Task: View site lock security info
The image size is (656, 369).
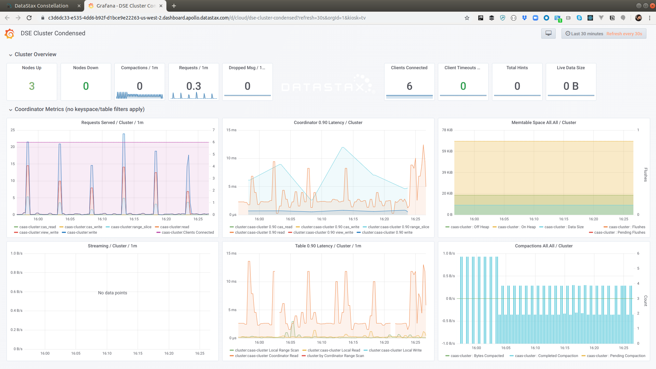Action: pos(43,18)
